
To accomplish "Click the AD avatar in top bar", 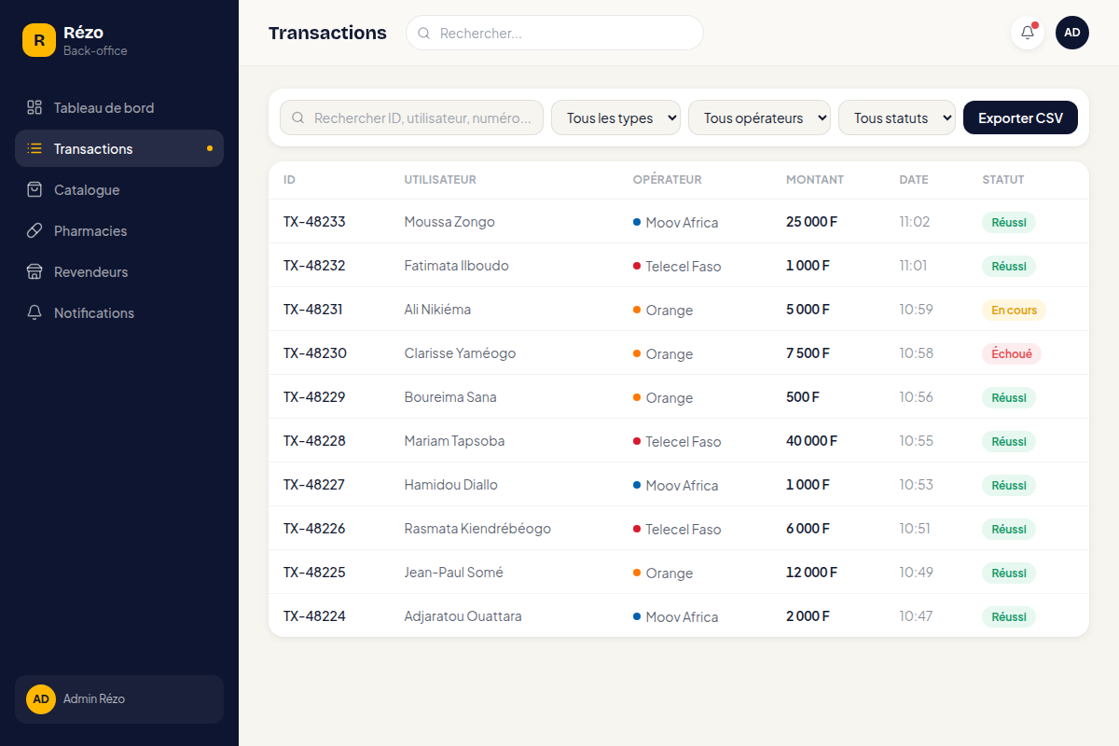I will pyautogui.click(x=1072, y=33).
